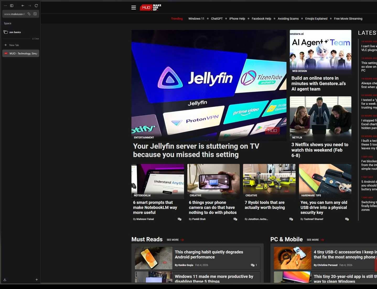
Task: View author Pankil Shah's profile
Action: tap(199, 219)
